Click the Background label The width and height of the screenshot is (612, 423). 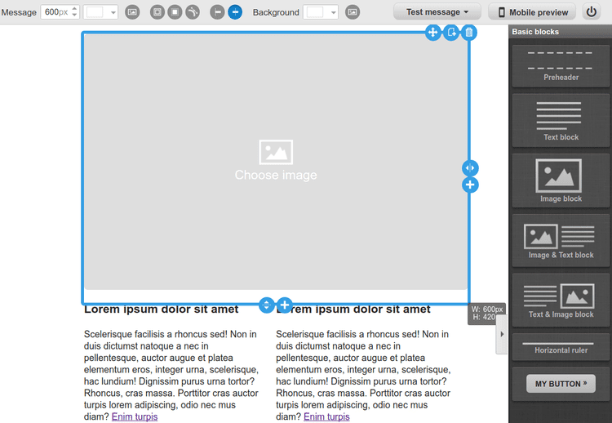[276, 12]
